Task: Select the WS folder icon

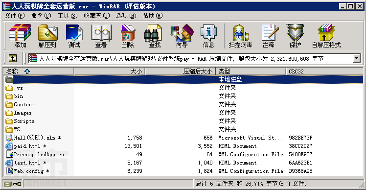Action: click(9, 129)
